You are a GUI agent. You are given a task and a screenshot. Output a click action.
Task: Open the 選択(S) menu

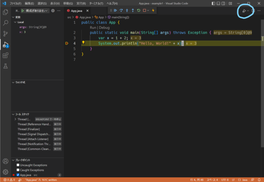(x=42, y=3)
